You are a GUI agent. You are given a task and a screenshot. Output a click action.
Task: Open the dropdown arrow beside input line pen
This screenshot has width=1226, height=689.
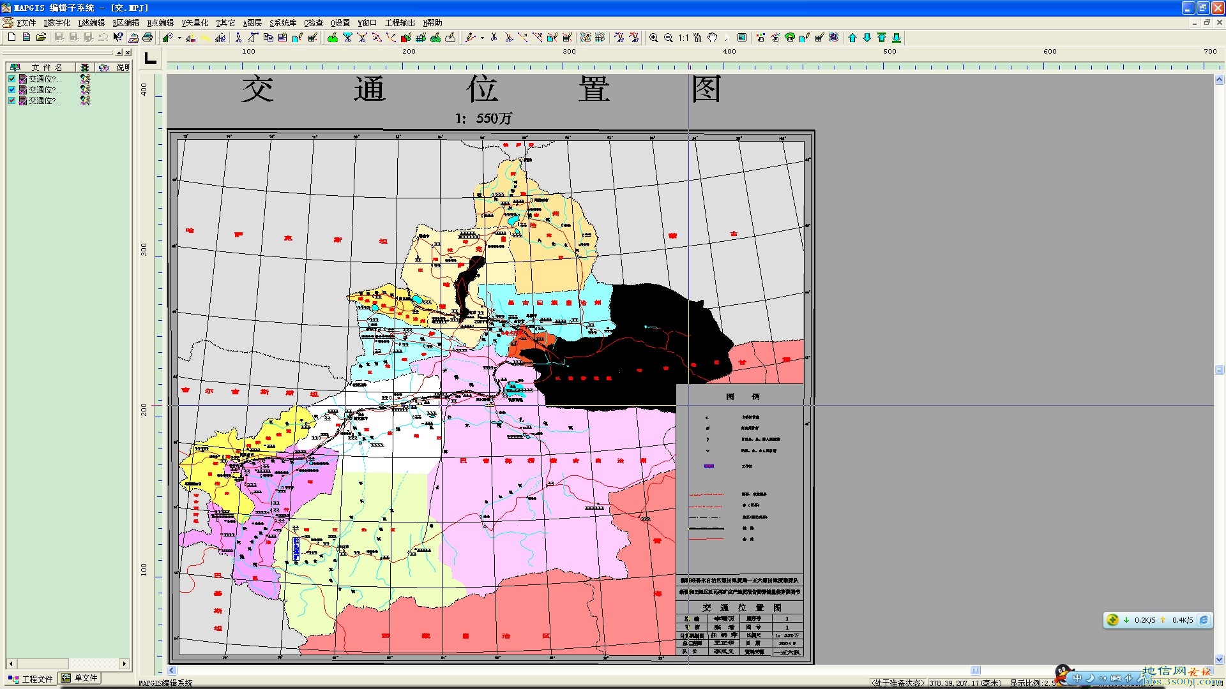tap(482, 38)
